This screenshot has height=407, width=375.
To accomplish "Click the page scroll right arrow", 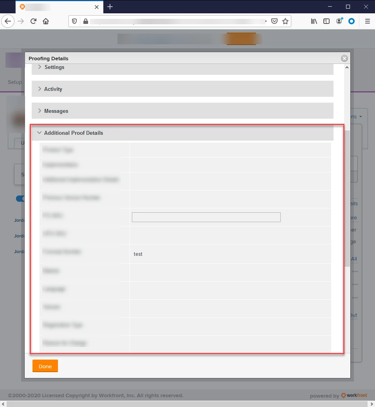I will [x=372, y=404].
